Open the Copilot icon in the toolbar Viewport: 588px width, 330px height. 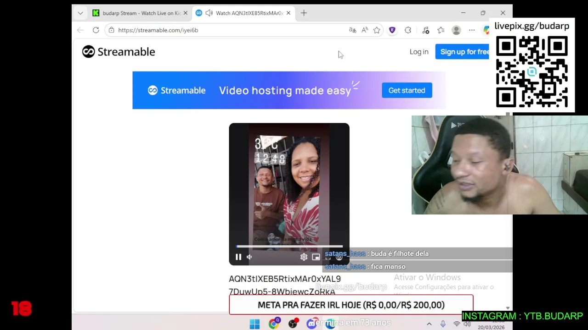pos(486,30)
